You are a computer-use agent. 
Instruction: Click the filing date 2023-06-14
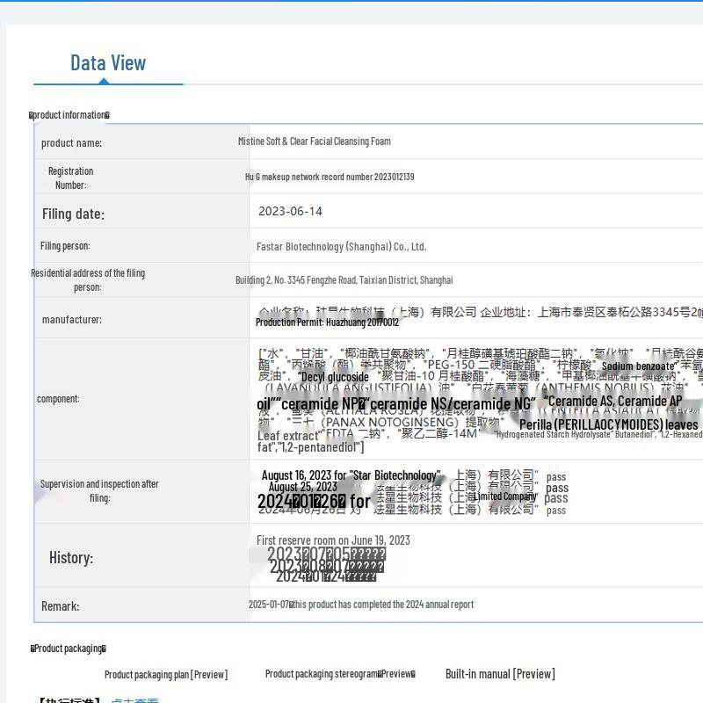290,212
